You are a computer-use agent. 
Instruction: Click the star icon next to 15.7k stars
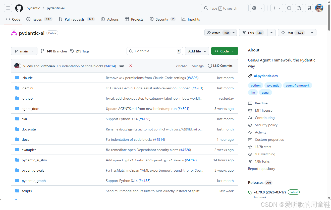pyautogui.click(x=250, y=147)
